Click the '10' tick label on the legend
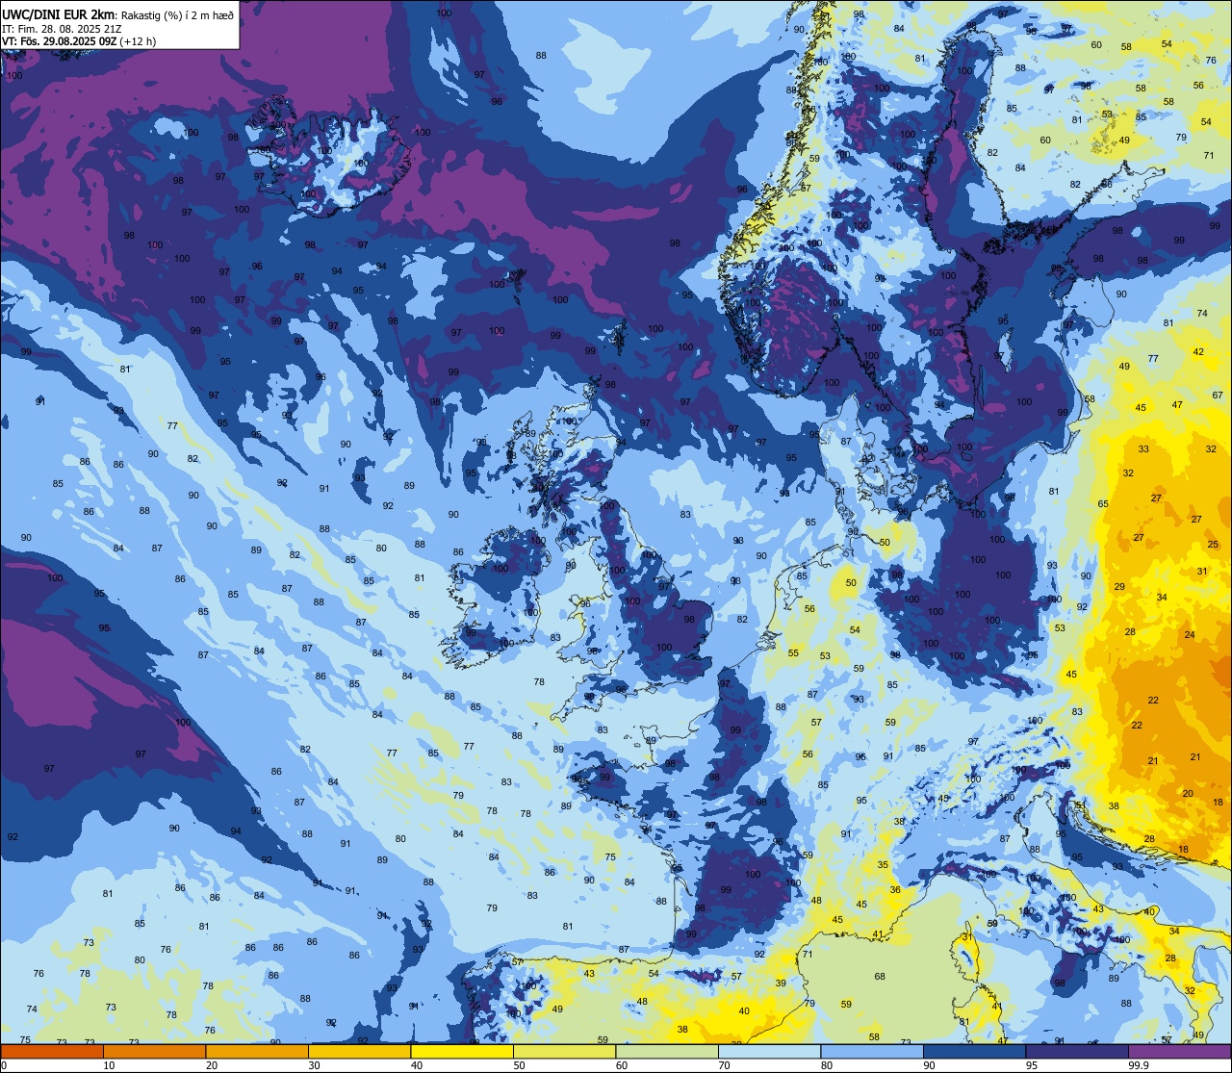Screen dimensions: 1232x1073 click(109, 1065)
